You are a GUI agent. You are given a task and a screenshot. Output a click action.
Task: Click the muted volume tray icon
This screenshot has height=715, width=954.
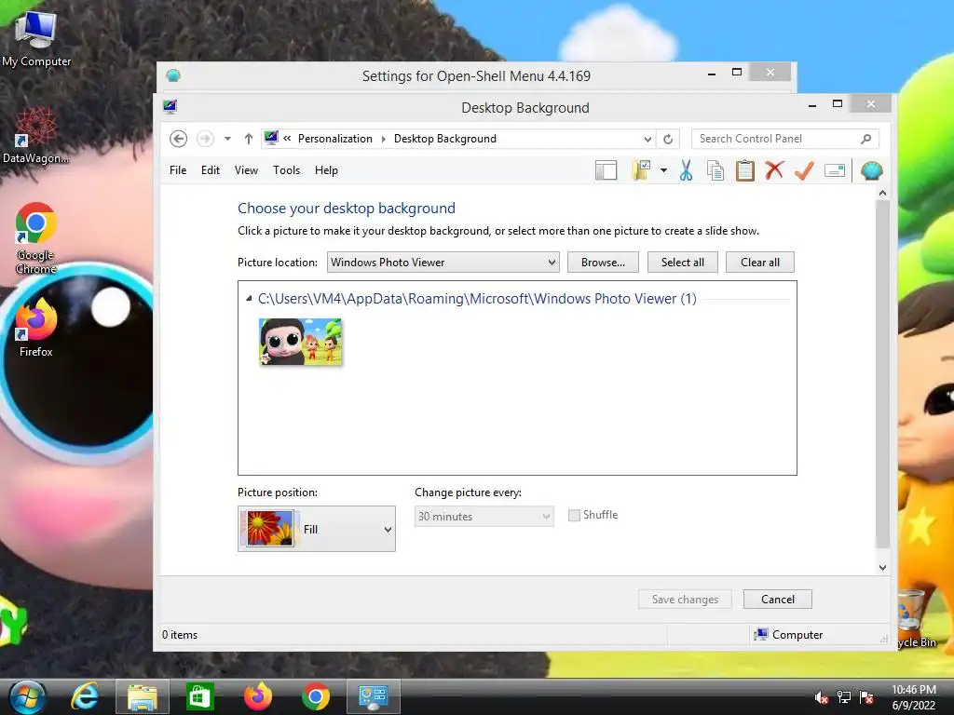coord(822,697)
